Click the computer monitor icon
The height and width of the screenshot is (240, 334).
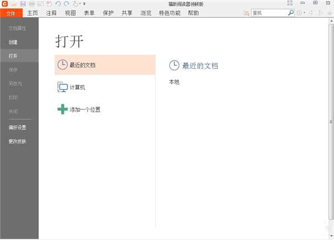62,87
